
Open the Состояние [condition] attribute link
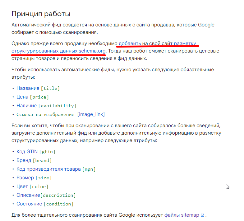pyautogui.click(x=45, y=204)
